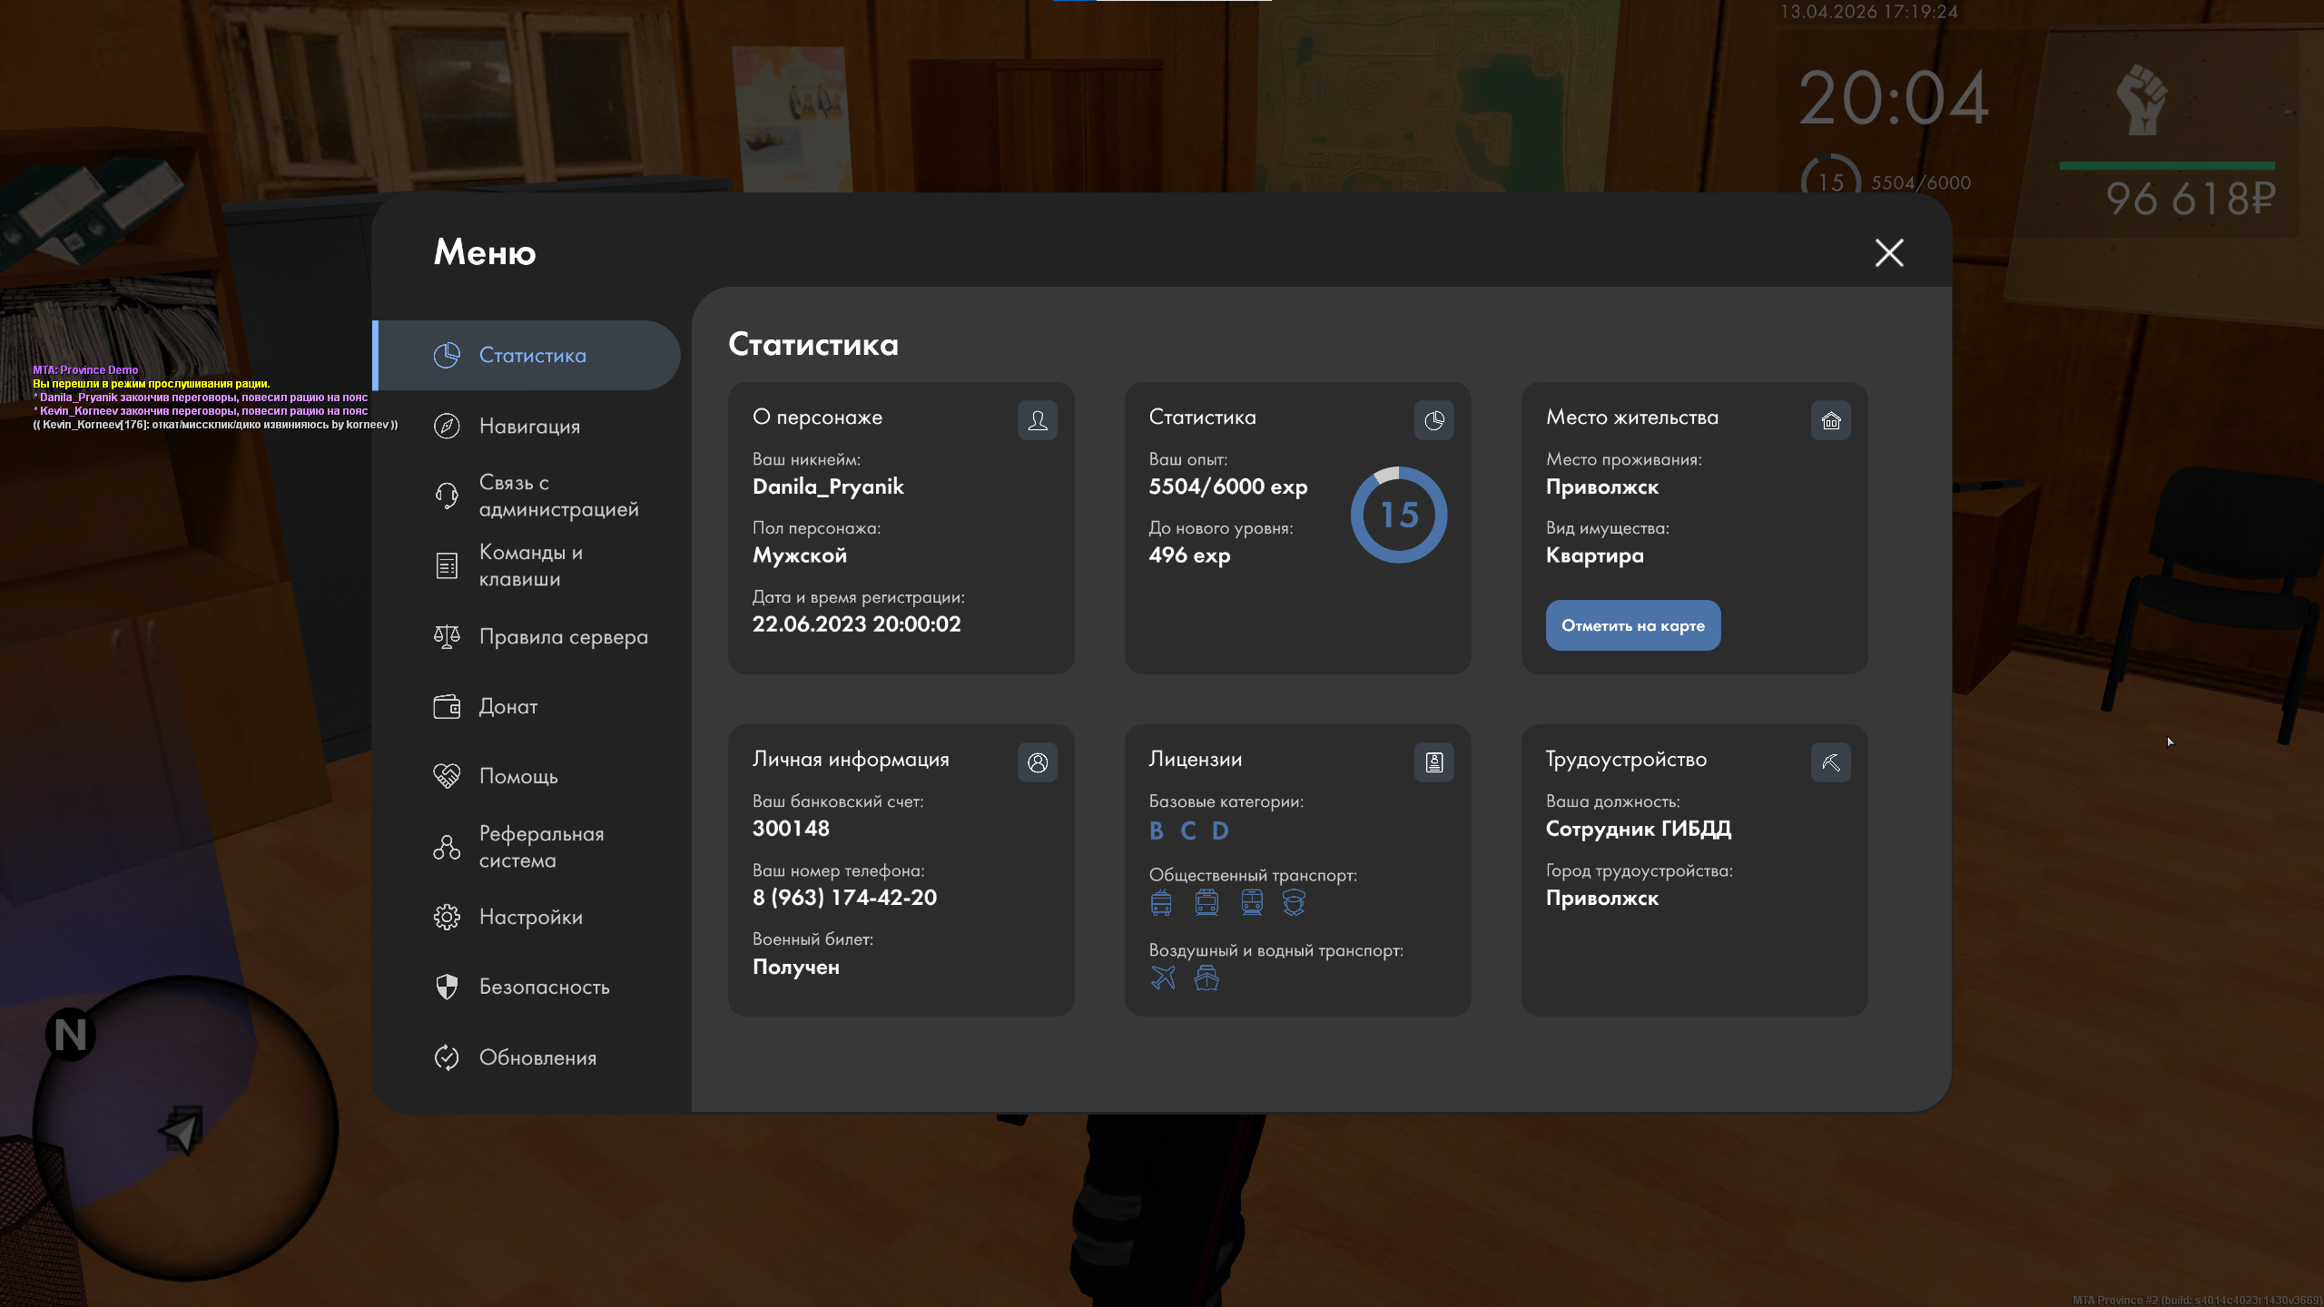
Task: Click the profile icon in О персонаже card
Action: coord(1037,420)
